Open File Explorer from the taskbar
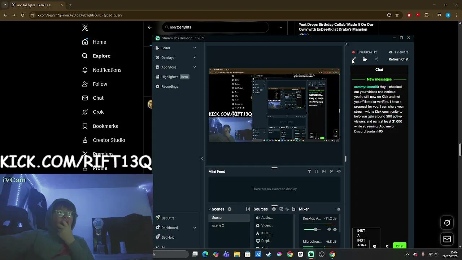This screenshot has width=462, height=260. click(x=237, y=254)
